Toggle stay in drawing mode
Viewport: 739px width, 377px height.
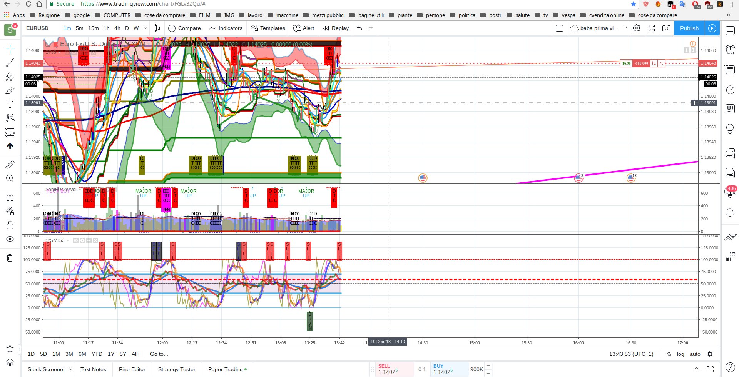pos(10,211)
